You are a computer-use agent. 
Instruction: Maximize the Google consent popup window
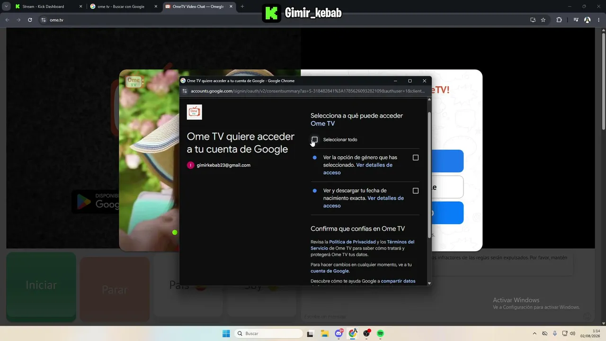[410, 81]
